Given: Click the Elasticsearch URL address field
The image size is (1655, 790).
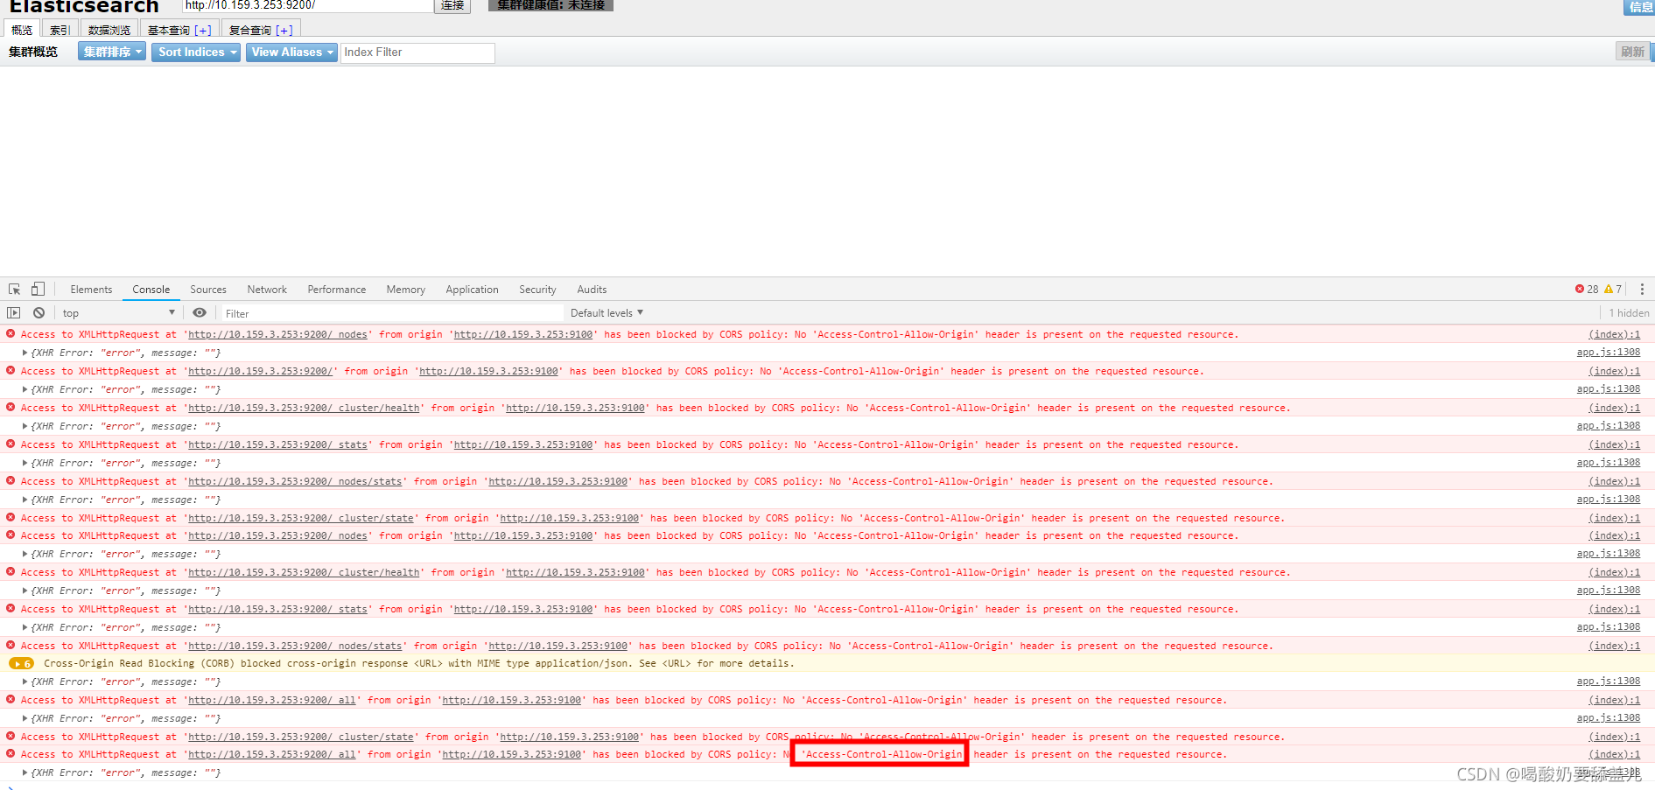Looking at the screenshot, I should pos(307,5).
